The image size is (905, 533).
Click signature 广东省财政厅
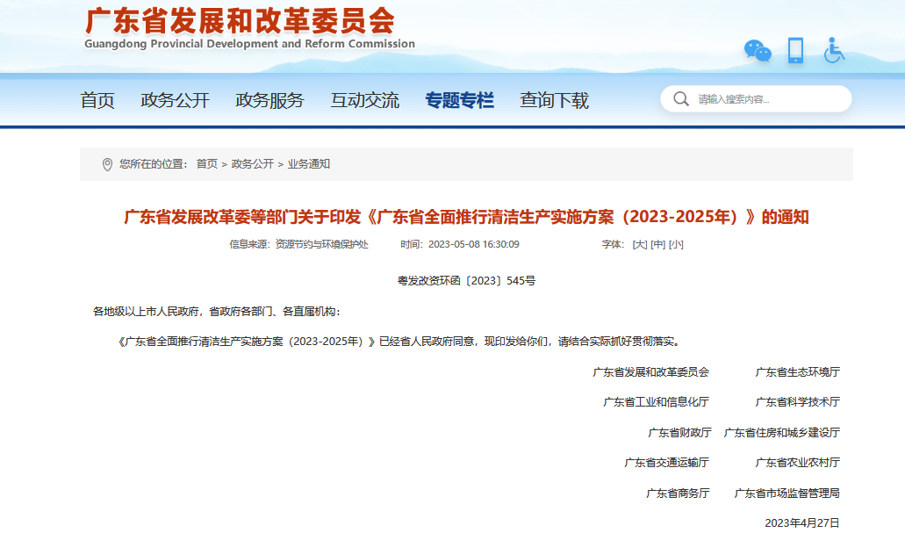(x=679, y=433)
